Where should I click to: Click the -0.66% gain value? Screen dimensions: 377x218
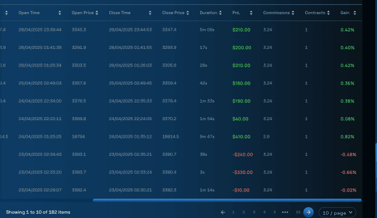point(349,172)
